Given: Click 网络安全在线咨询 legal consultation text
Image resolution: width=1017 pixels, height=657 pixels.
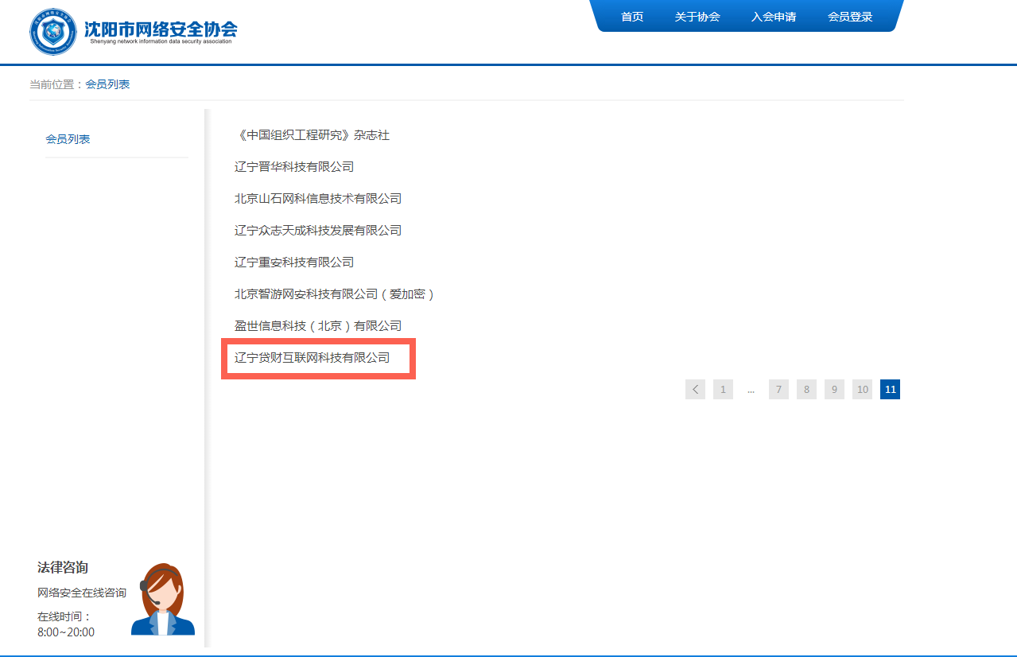Looking at the screenshot, I should point(82,593).
